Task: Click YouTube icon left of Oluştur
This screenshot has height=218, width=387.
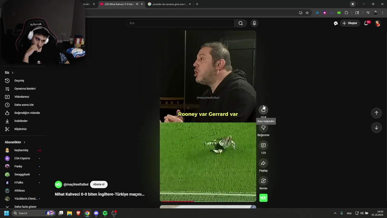Action: 336,23
